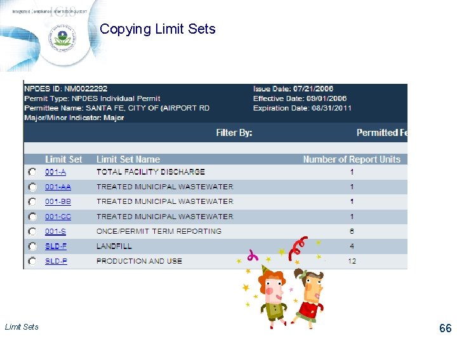Select the radio button for 001-A
This screenshot has height=343, width=457.
(x=32, y=172)
